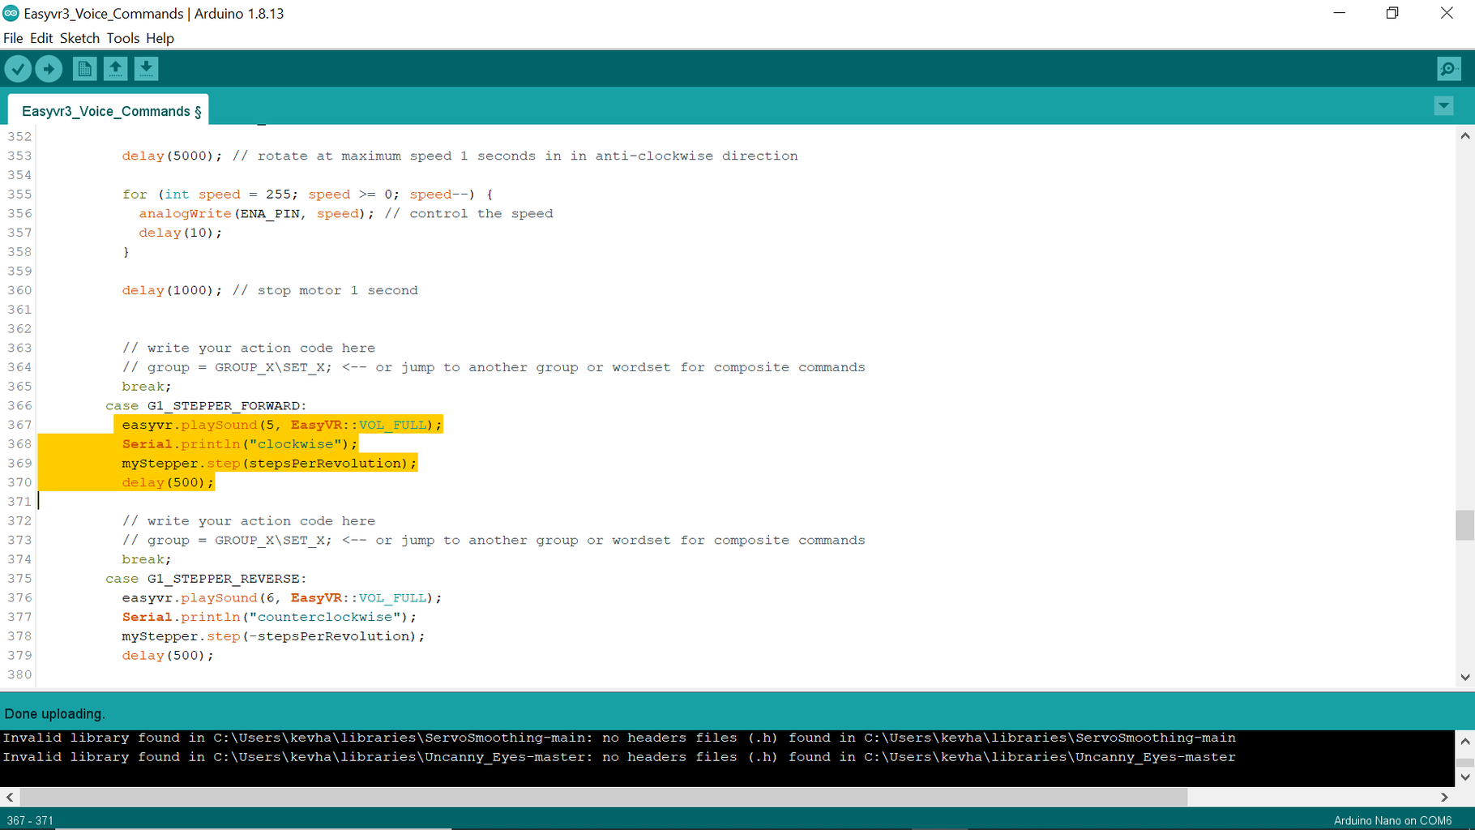Click the Verify button to compile the sketch
1475x830 pixels.
tap(18, 69)
